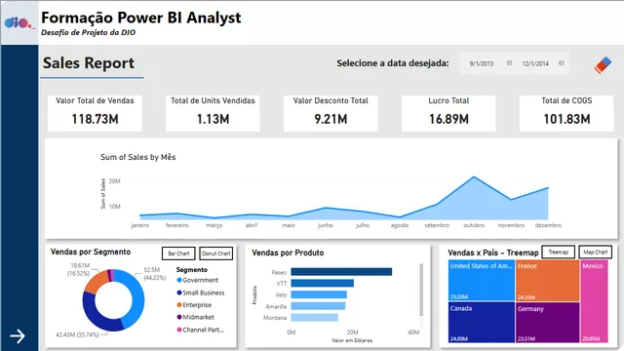This screenshot has width=624, height=351.
Task: Click the janeiro axis label
Action: (x=139, y=225)
